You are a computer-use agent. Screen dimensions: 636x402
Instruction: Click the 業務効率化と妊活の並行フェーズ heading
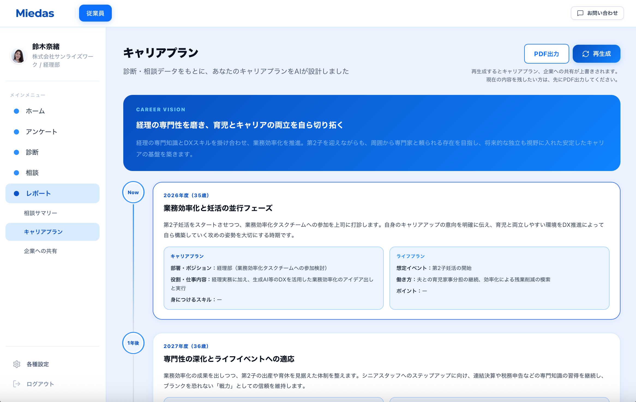pos(218,208)
